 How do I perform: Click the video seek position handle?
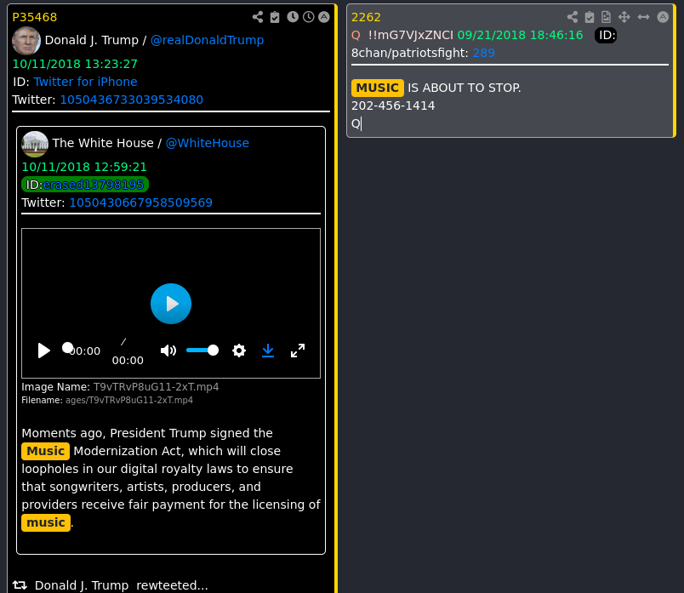pyautogui.click(x=67, y=348)
